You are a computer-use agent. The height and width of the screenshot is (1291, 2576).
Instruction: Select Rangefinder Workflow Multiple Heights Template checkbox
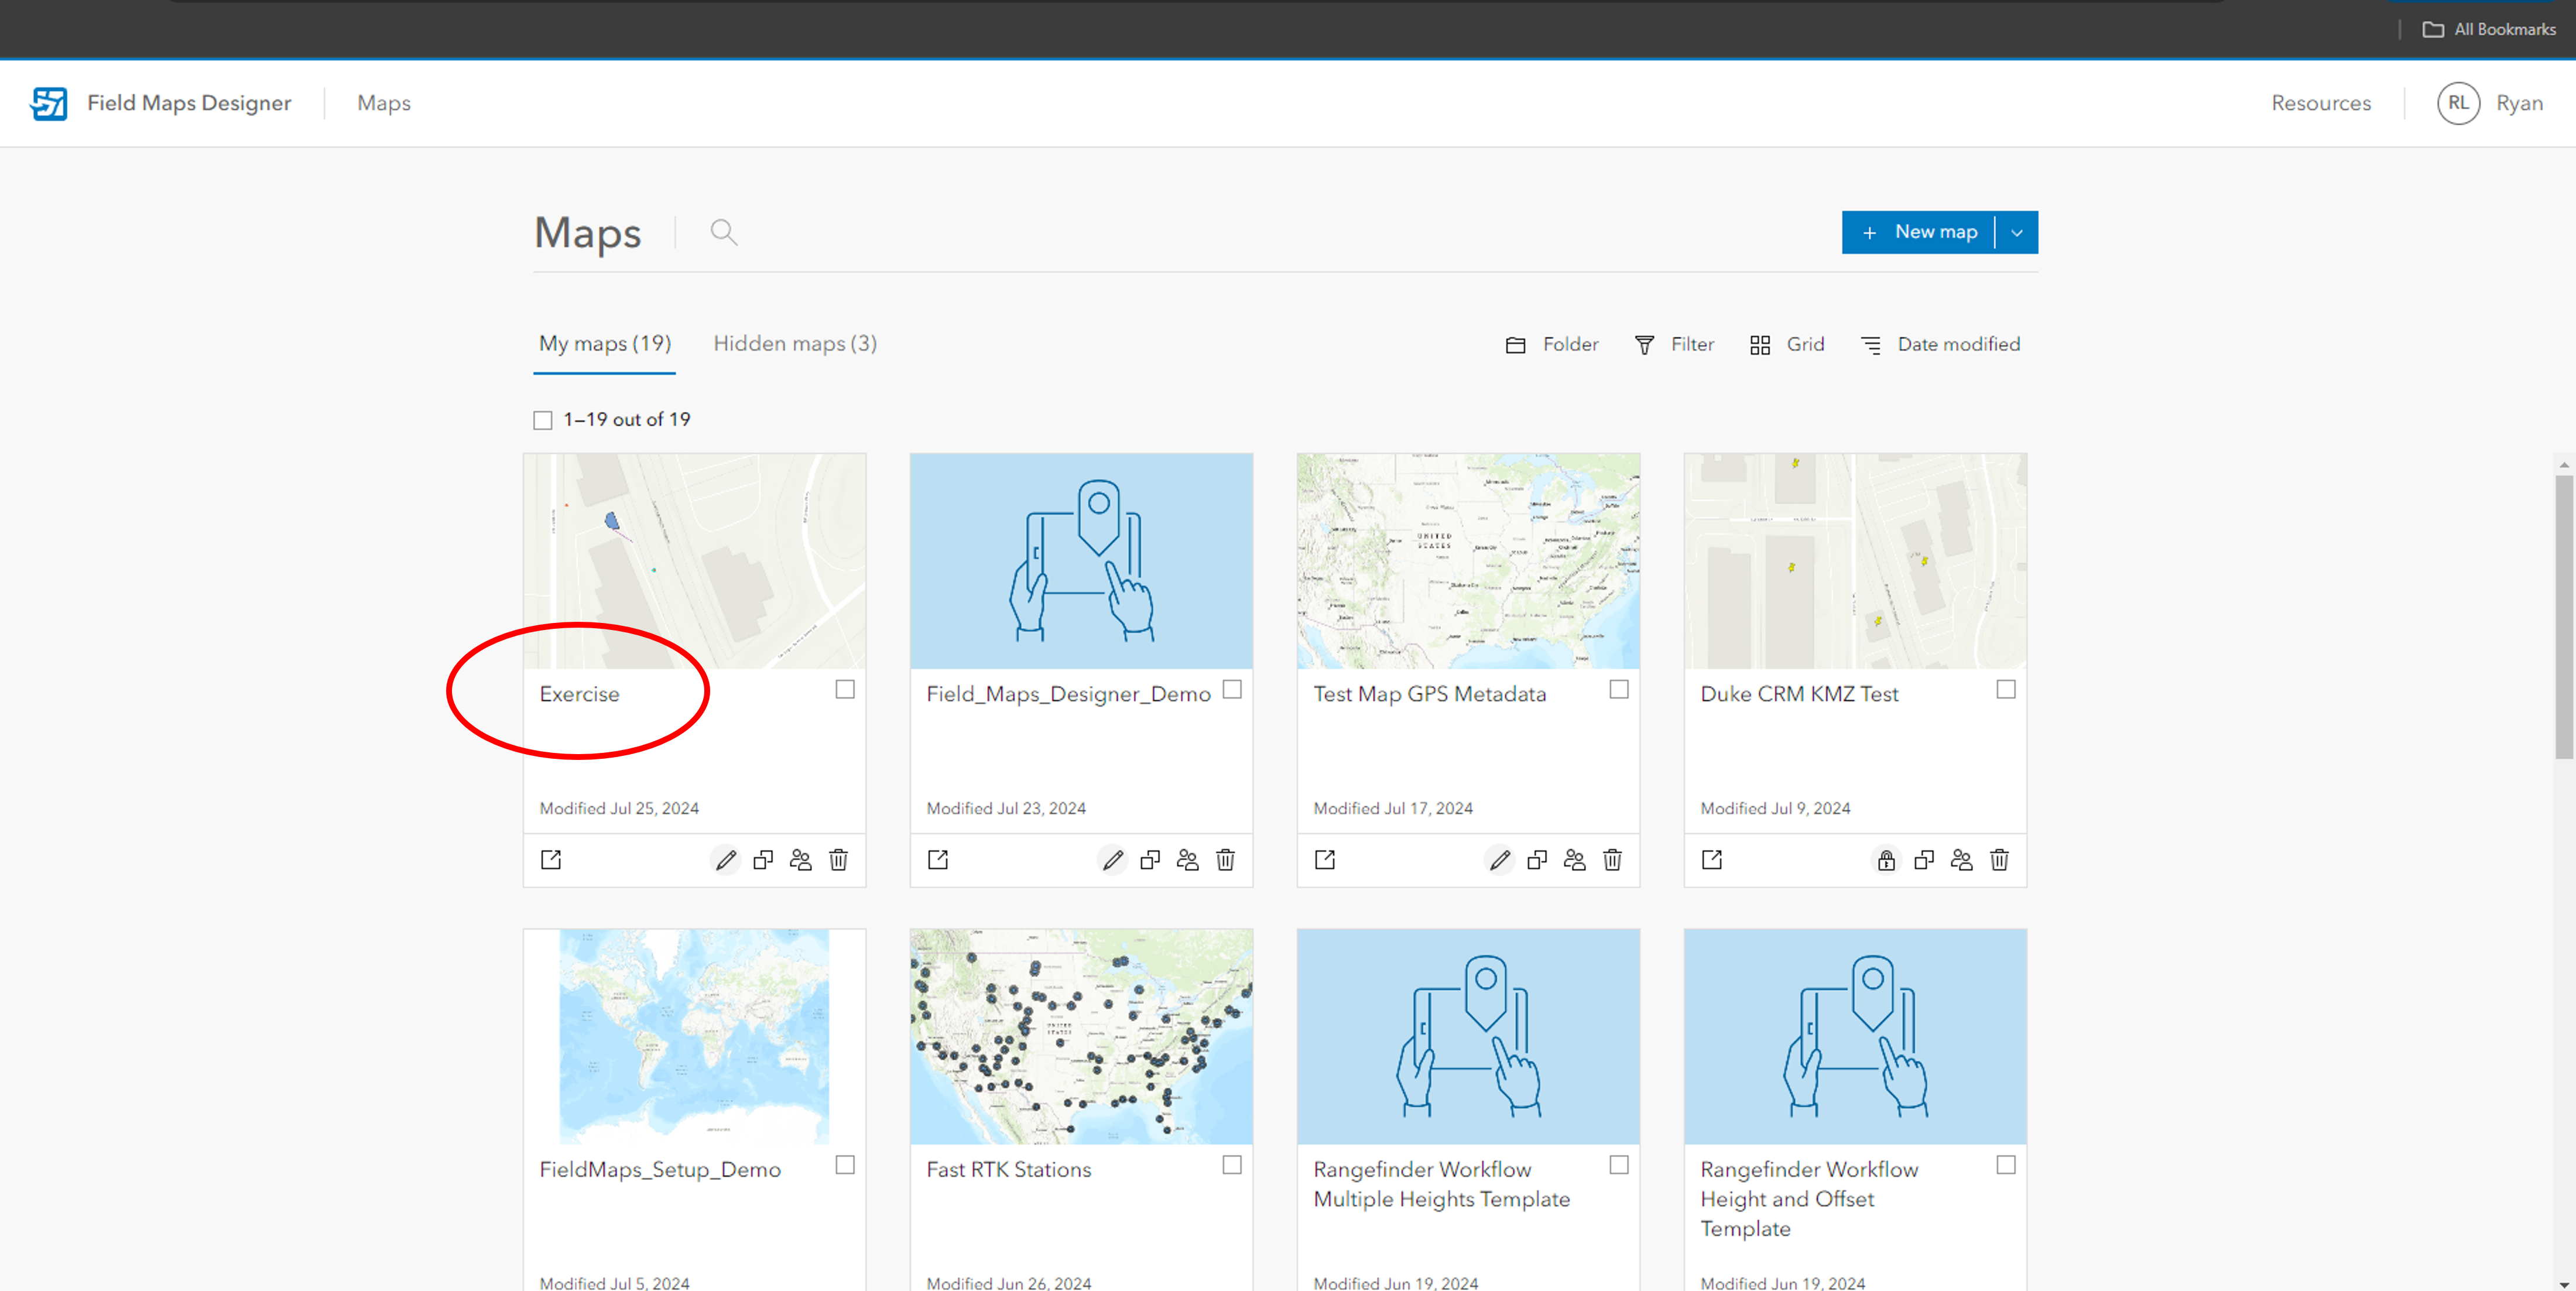click(1620, 1165)
